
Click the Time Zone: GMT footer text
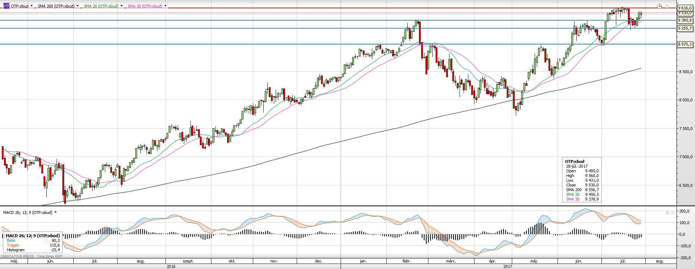pyautogui.click(x=50, y=256)
